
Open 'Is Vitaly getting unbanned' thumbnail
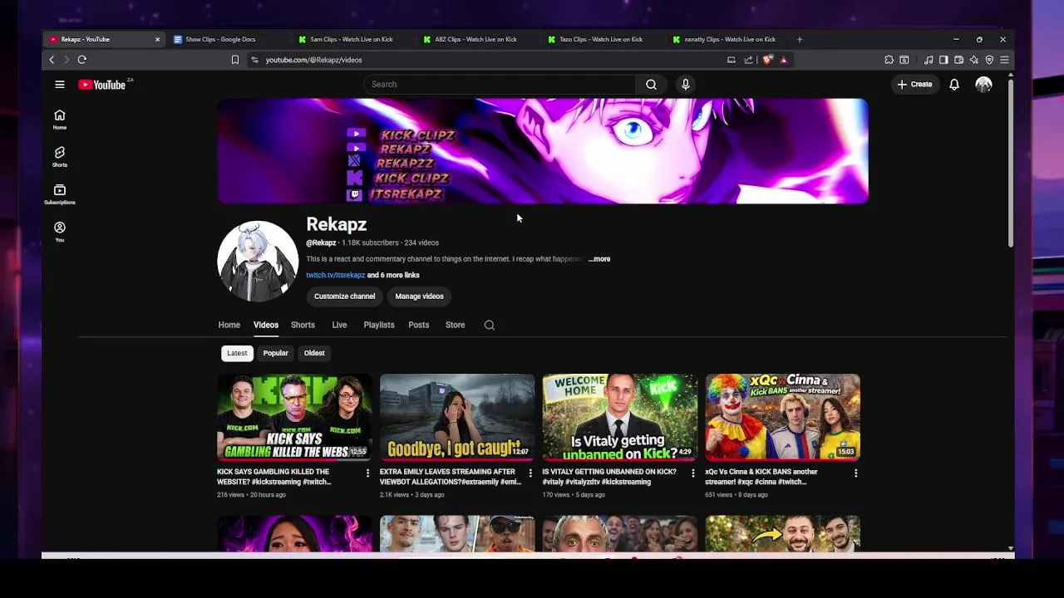[x=620, y=417]
